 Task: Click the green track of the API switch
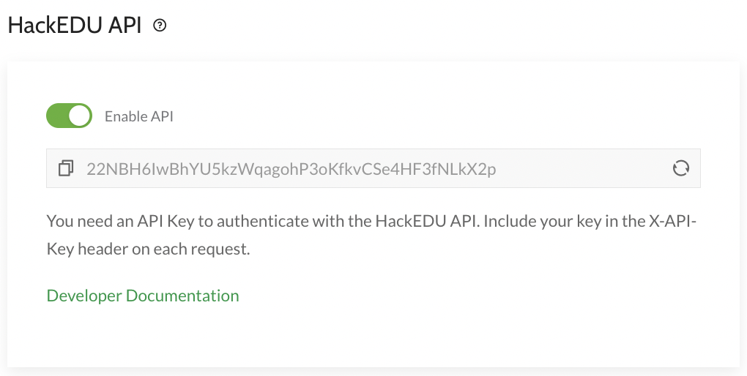pos(57,116)
